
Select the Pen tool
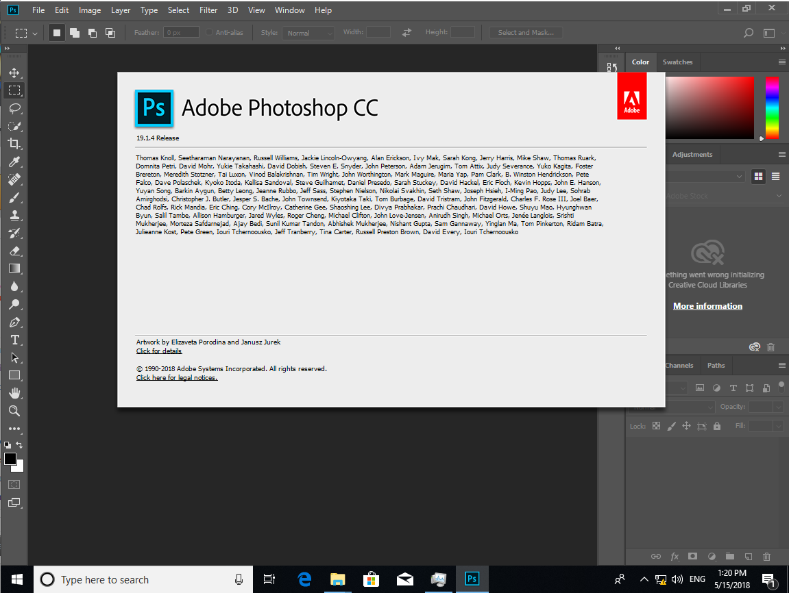click(x=14, y=322)
